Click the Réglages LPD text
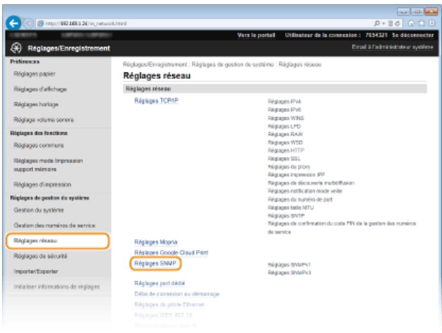 click(x=284, y=126)
